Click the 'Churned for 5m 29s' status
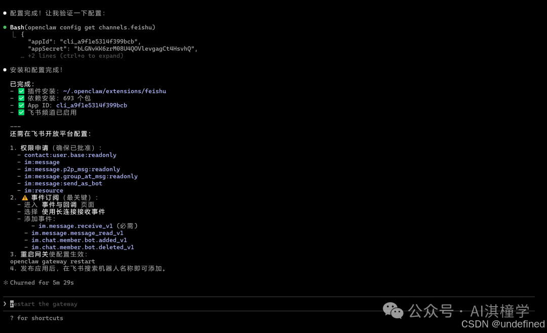The width and height of the screenshot is (547, 333). click(x=42, y=282)
